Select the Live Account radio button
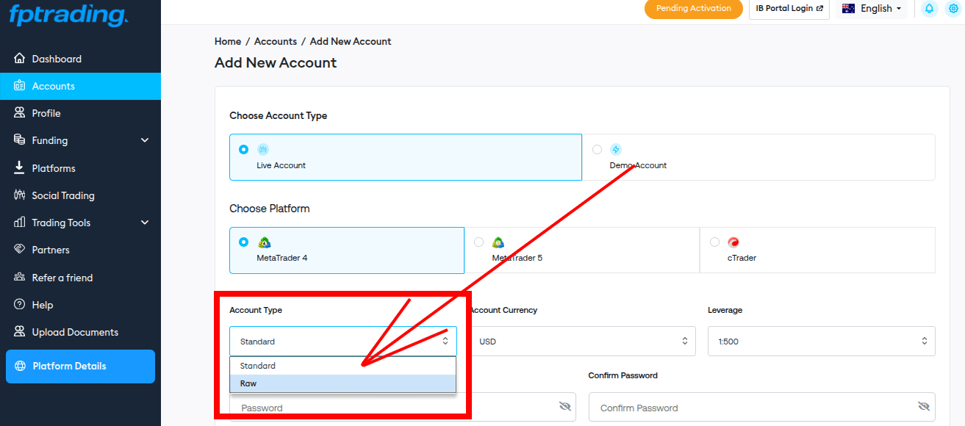This screenshot has width=965, height=426. [x=244, y=149]
